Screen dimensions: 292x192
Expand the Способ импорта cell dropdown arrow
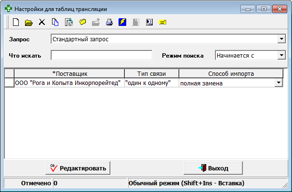coord(279,83)
